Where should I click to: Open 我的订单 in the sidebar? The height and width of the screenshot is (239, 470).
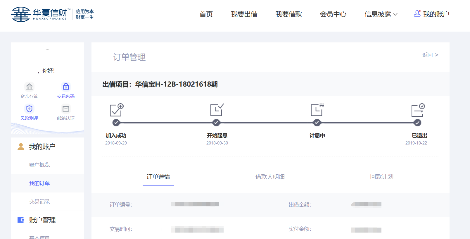click(x=39, y=183)
